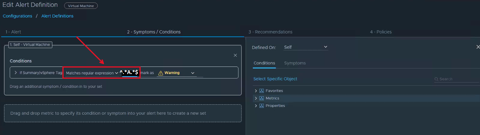
Task: Remove the Self - Virtual Machine symptom set
Action: click(235, 55)
